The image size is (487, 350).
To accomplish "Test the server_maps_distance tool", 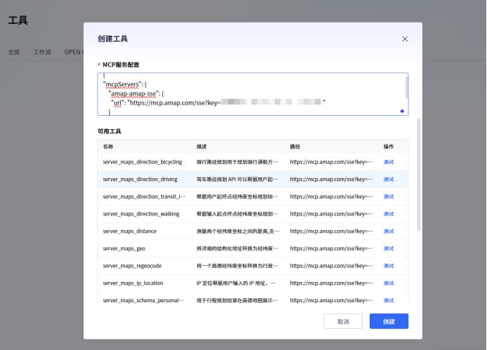I will click(388, 231).
